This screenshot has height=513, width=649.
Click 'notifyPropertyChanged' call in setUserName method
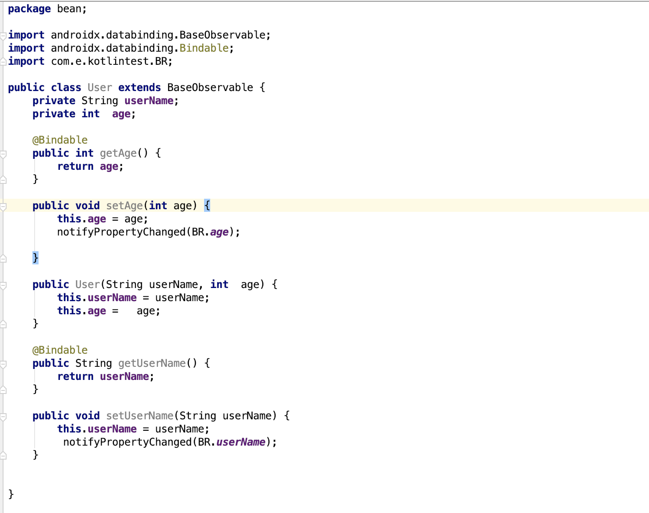click(x=127, y=442)
